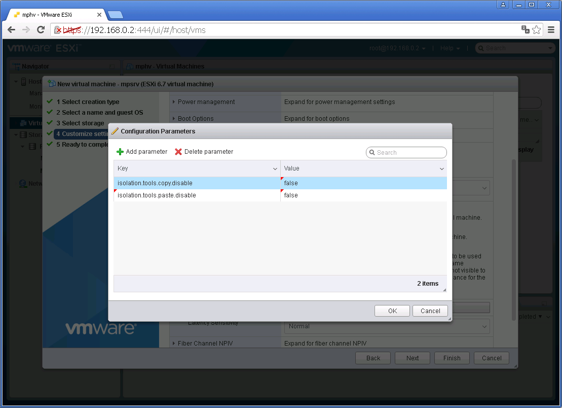This screenshot has height=408, width=562.
Task: Click the Virtual Machines icon in Navigator
Action: (x=23, y=123)
